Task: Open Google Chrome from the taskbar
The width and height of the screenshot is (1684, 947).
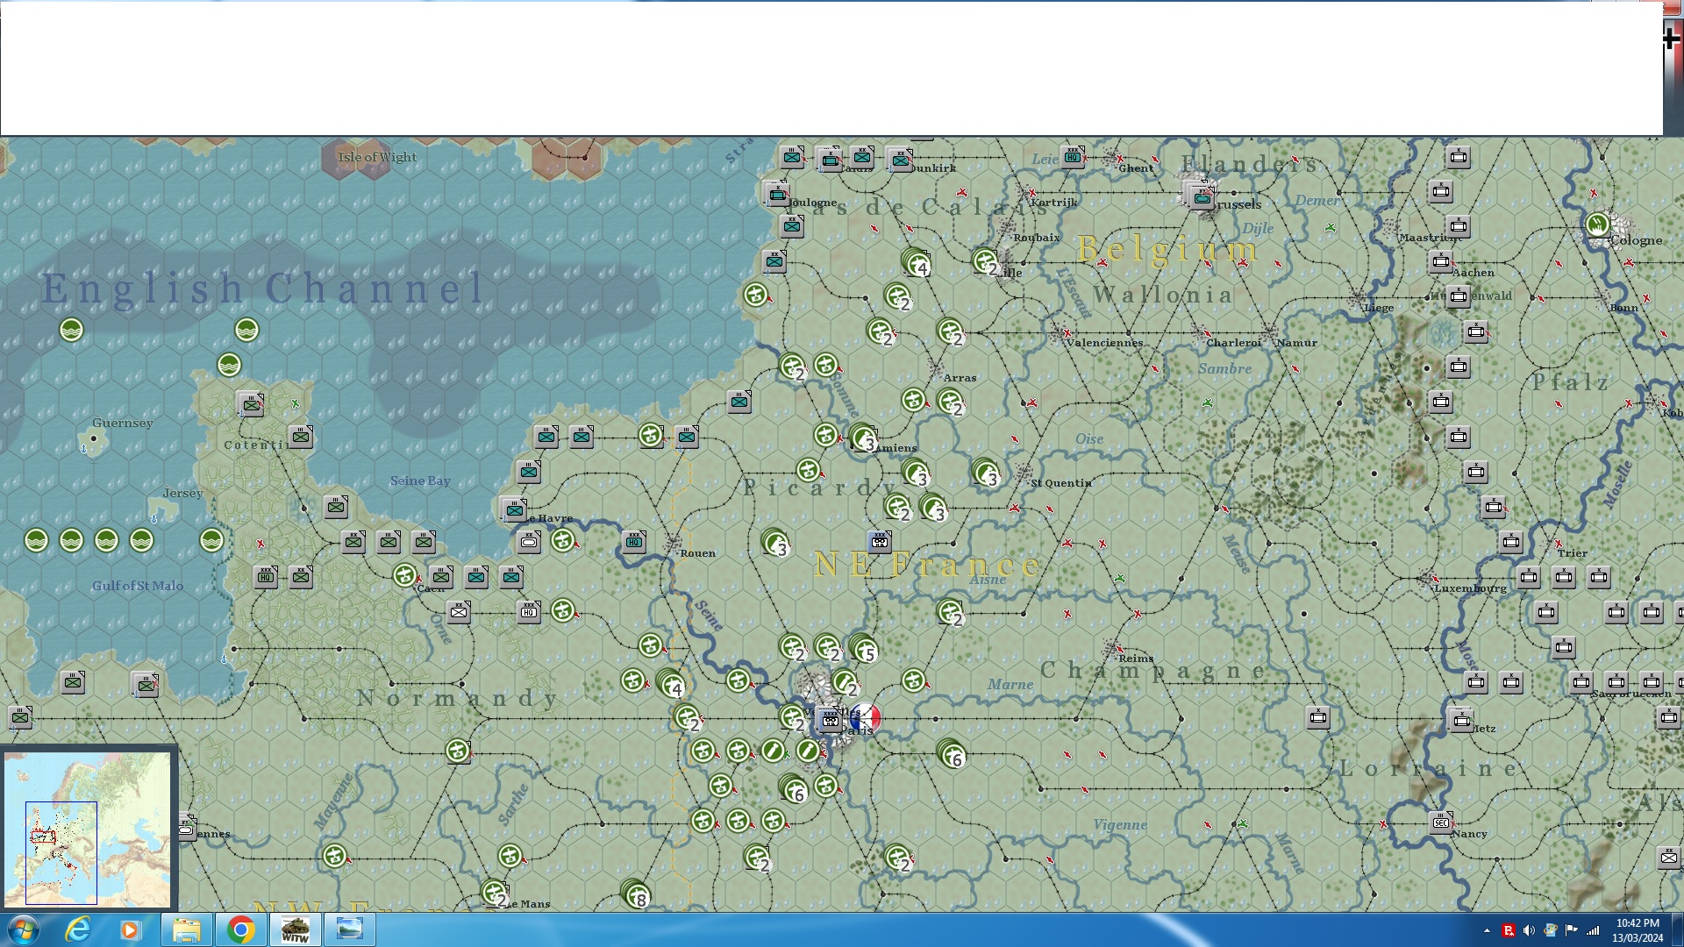Action: 240,929
